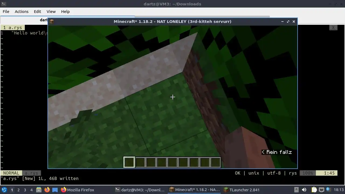Switch to the Minecraft 1.18.2 taskbar entry

195,190
